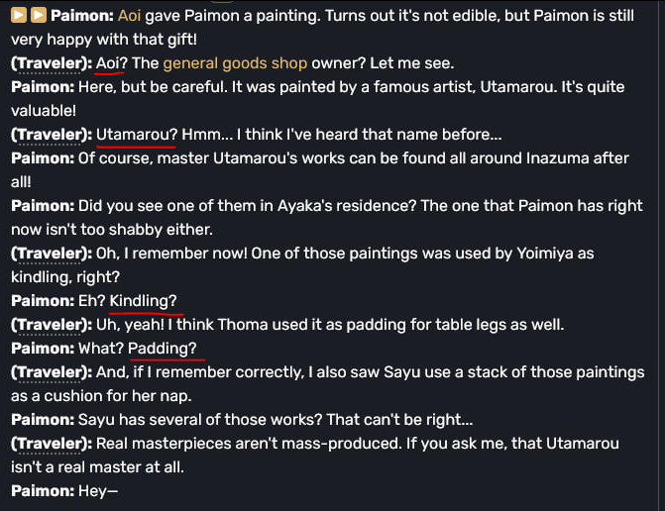Click the red-underlined word 'Padding?'
Image resolution: width=665 pixels, height=511 pixels.
[163, 349]
